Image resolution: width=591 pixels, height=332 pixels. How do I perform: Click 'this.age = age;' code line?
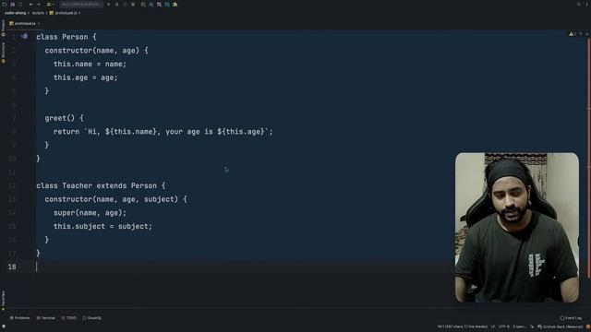[x=86, y=77]
